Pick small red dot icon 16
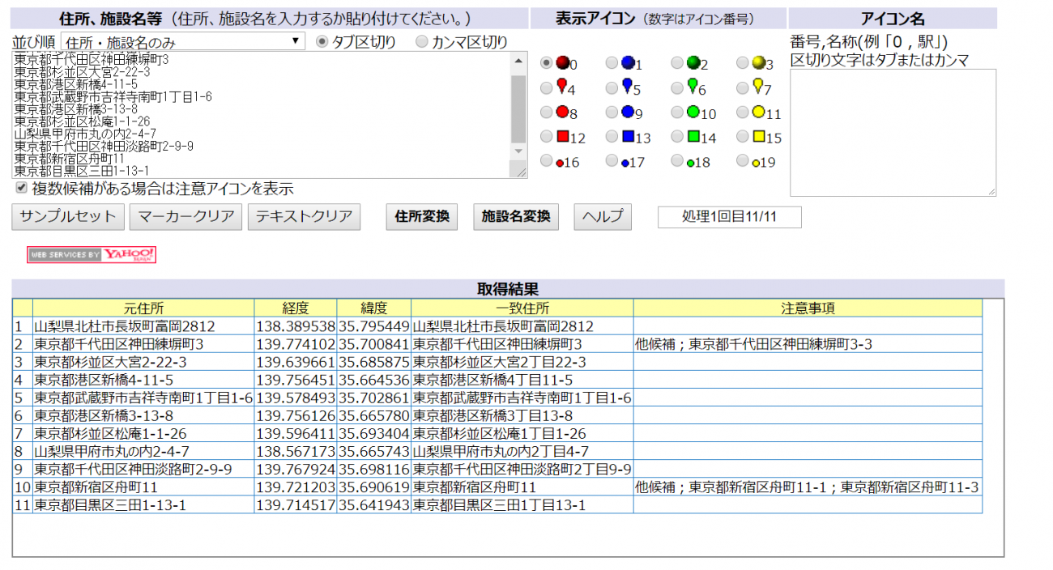This screenshot has width=1053, height=570. [547, 161]
